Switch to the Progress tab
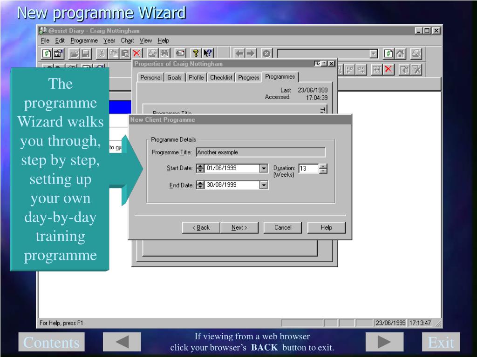 point(249,78)
